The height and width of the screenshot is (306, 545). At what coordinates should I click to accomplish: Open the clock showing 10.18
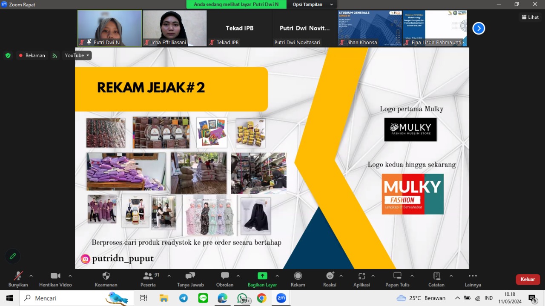[x=510, y=298]
